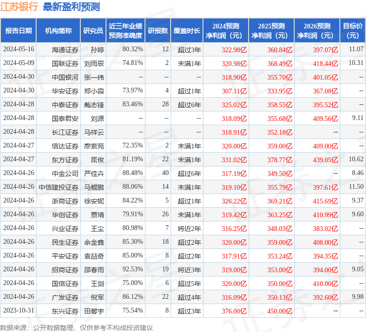Click the 目标价 column header
Viewport: 366px width, 332px height.
coord(353,30)
